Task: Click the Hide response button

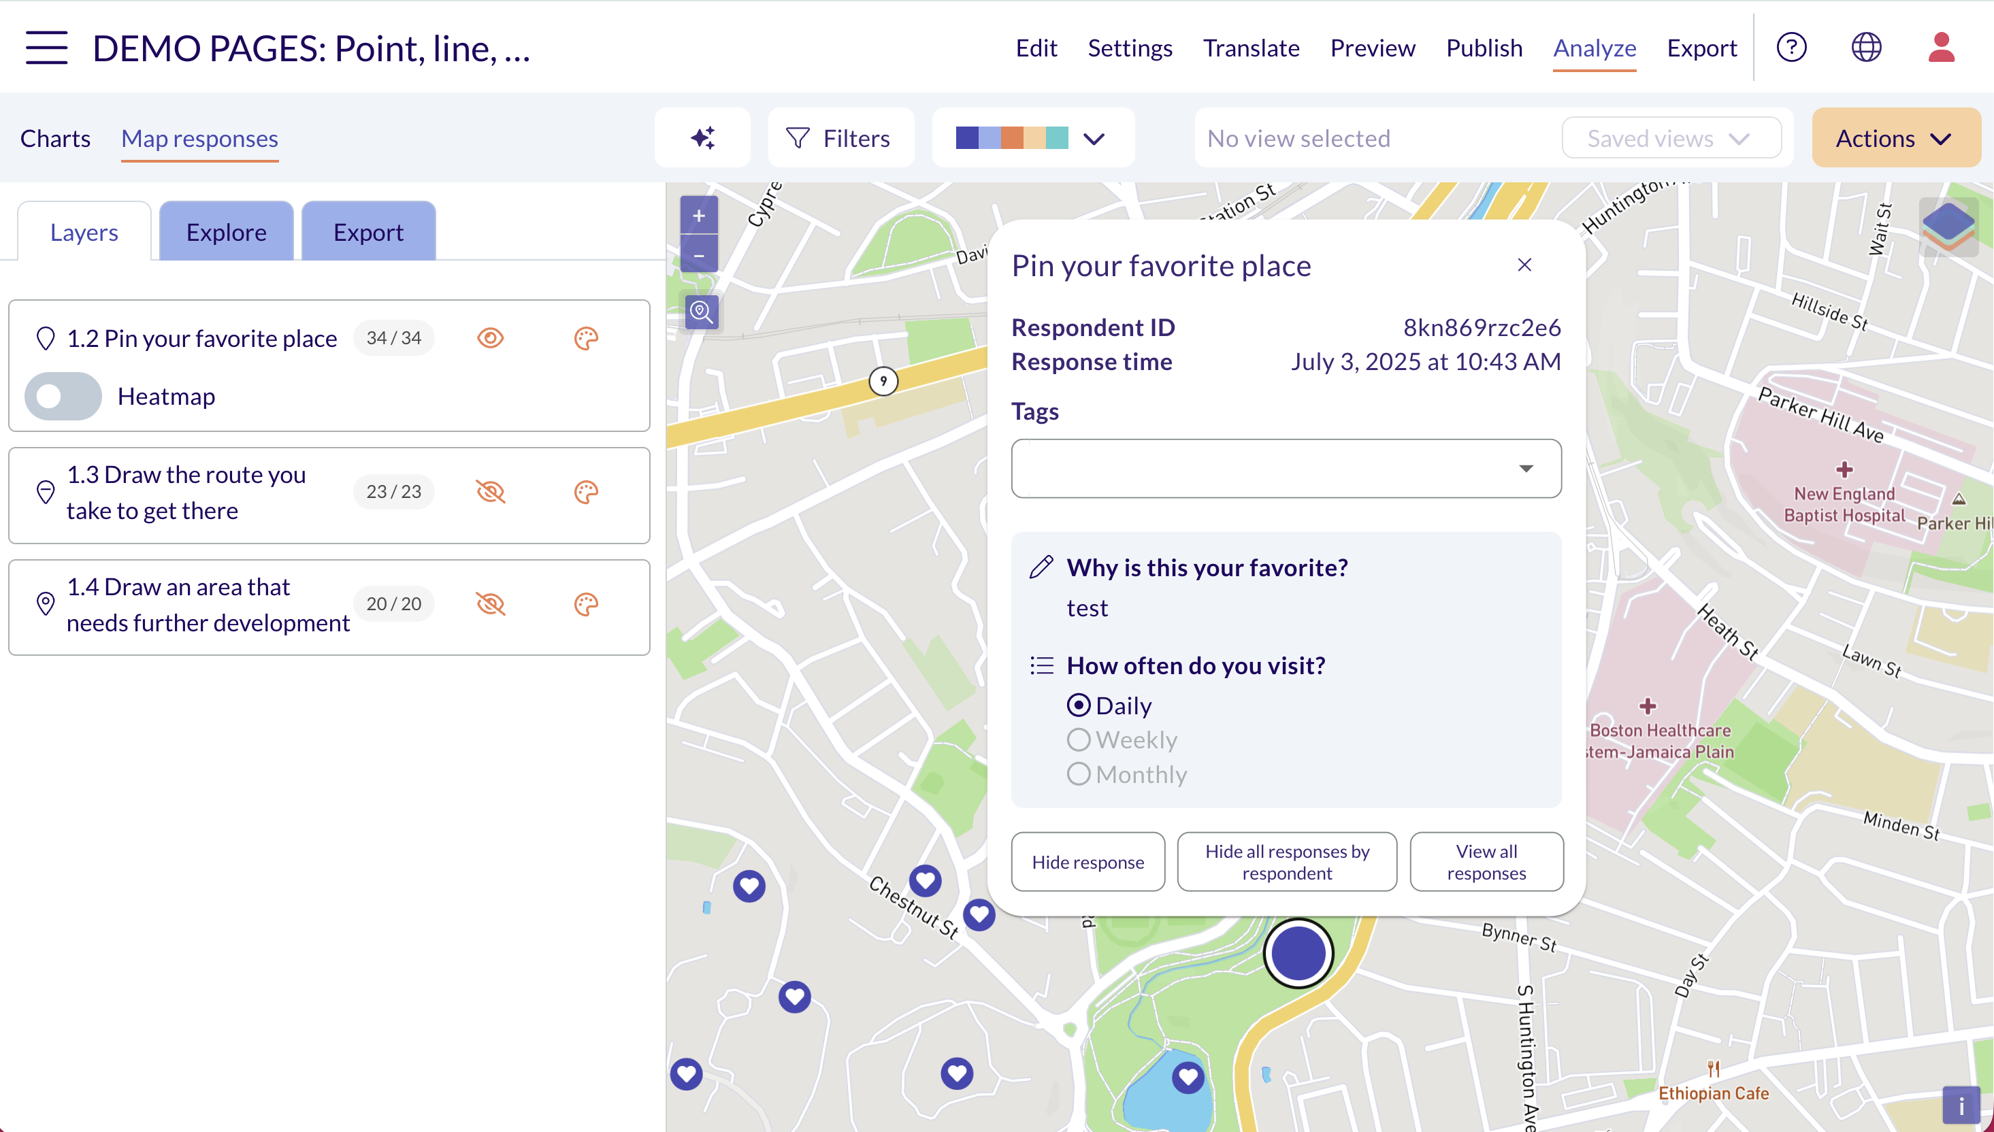Action: tap(1088, 861)
